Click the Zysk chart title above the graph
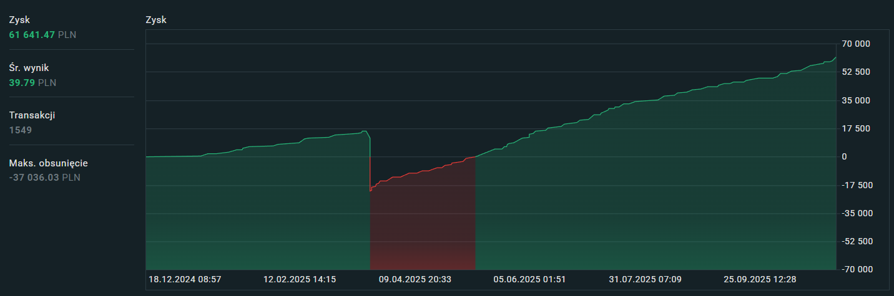This screenshot has height=296, width=894. click(156, 20)
